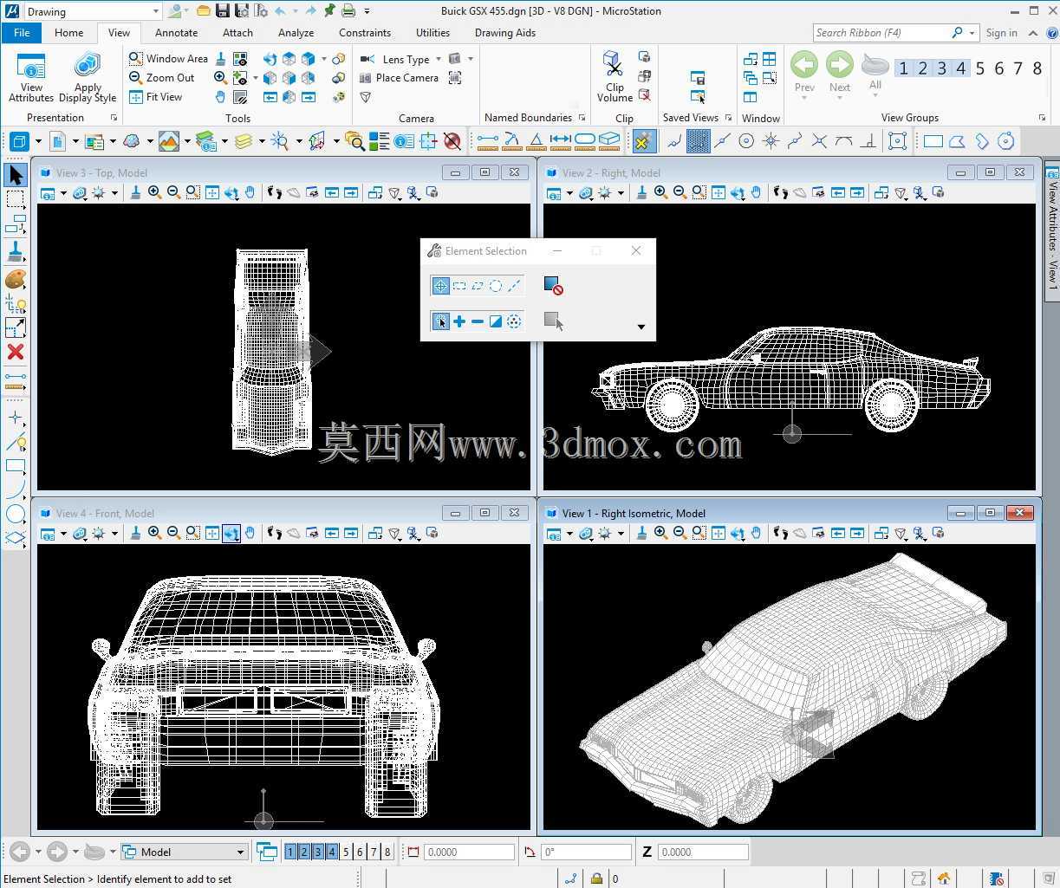
Task: Open the Drawing workflow dropdown
Action: (93, 11)
